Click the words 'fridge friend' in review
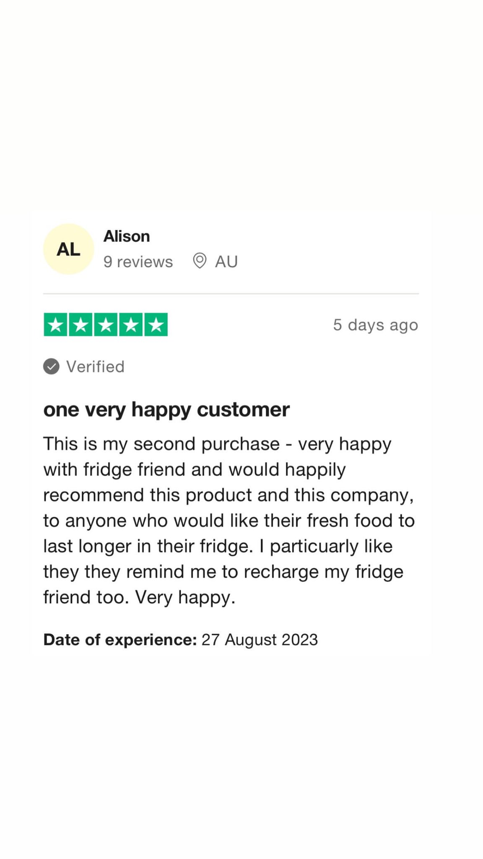 134,470
